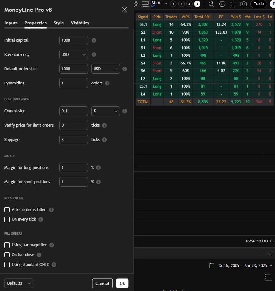Image resolution: width=275 pixels, height=291 pixels.
Task: Click info icon next to On every tick
Action: (x=41, y=219)
